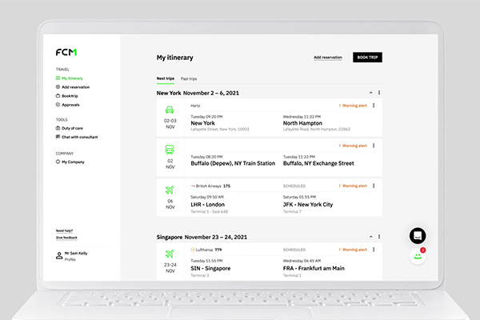Screen dimensions: 480x320
Task: Select Buffalo, NY Exchange Street
Action: [x=318, y=163]
